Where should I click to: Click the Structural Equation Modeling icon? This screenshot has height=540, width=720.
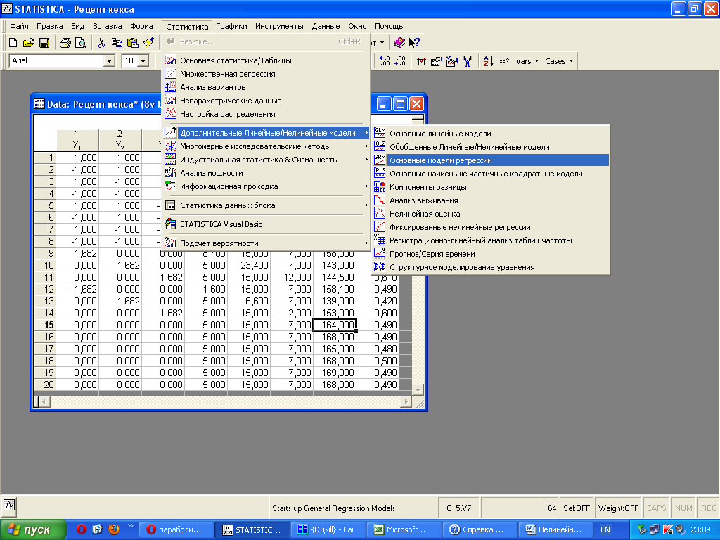click(380, 266)
